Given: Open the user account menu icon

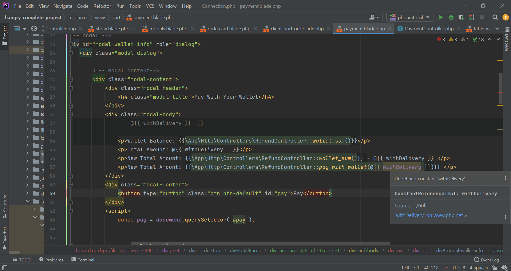Looking at the screenshot, I should coord(374,18).
